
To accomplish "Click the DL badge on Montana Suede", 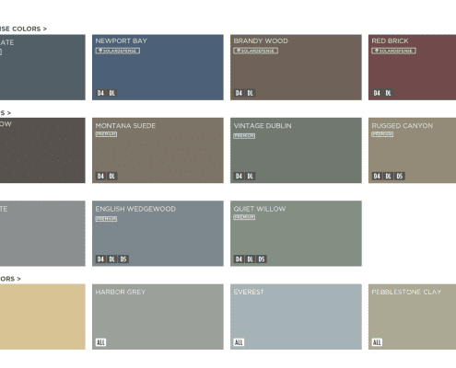I will click(x=112, y=176).
